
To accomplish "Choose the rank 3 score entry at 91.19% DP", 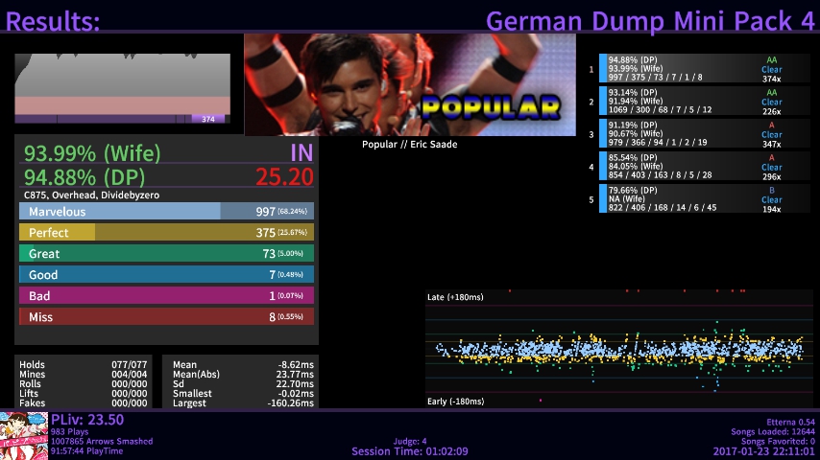I will click(691, 133).
